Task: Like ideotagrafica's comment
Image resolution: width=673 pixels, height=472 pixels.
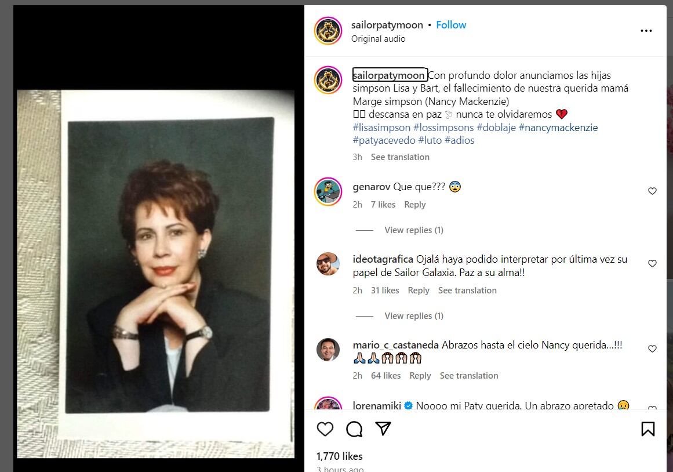Action: (652, 263)
